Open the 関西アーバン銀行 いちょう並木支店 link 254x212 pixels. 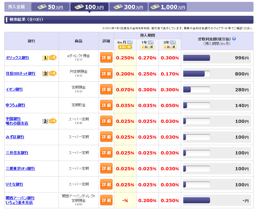tap(20, 200)
